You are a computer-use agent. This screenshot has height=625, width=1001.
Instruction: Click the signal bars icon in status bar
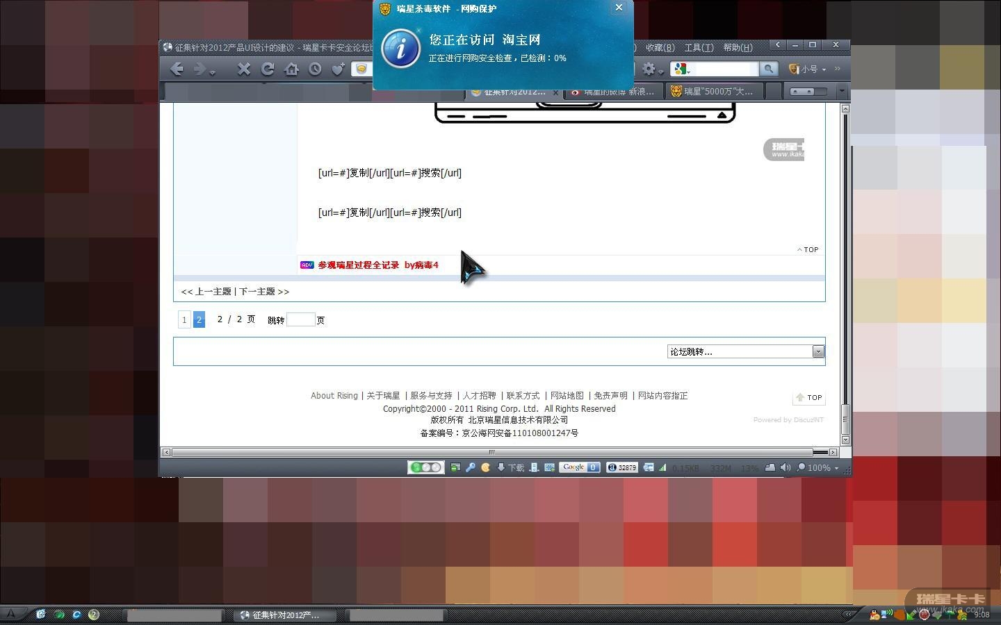tap(662, 467)
